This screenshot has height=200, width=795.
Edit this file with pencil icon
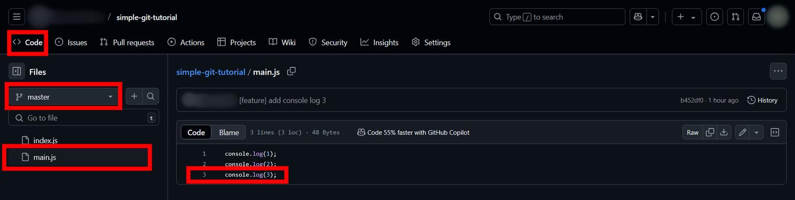742,133
